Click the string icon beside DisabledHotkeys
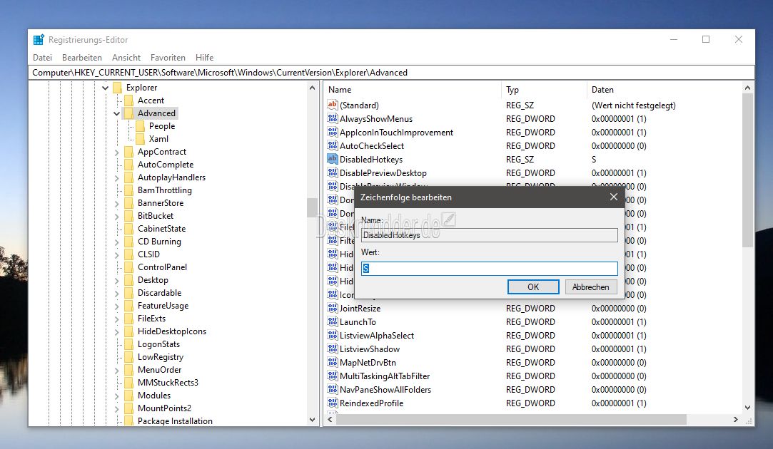 point(333,159)
